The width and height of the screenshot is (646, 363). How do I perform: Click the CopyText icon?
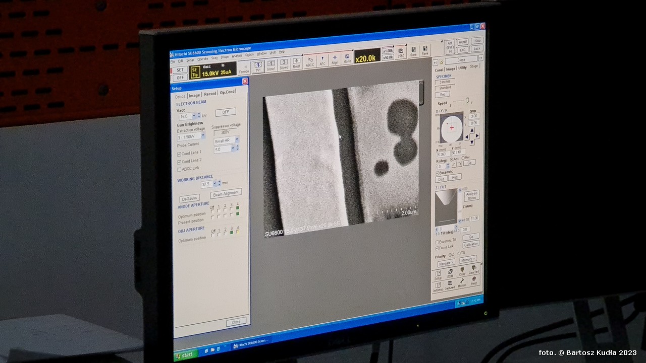tap(474, 269)
